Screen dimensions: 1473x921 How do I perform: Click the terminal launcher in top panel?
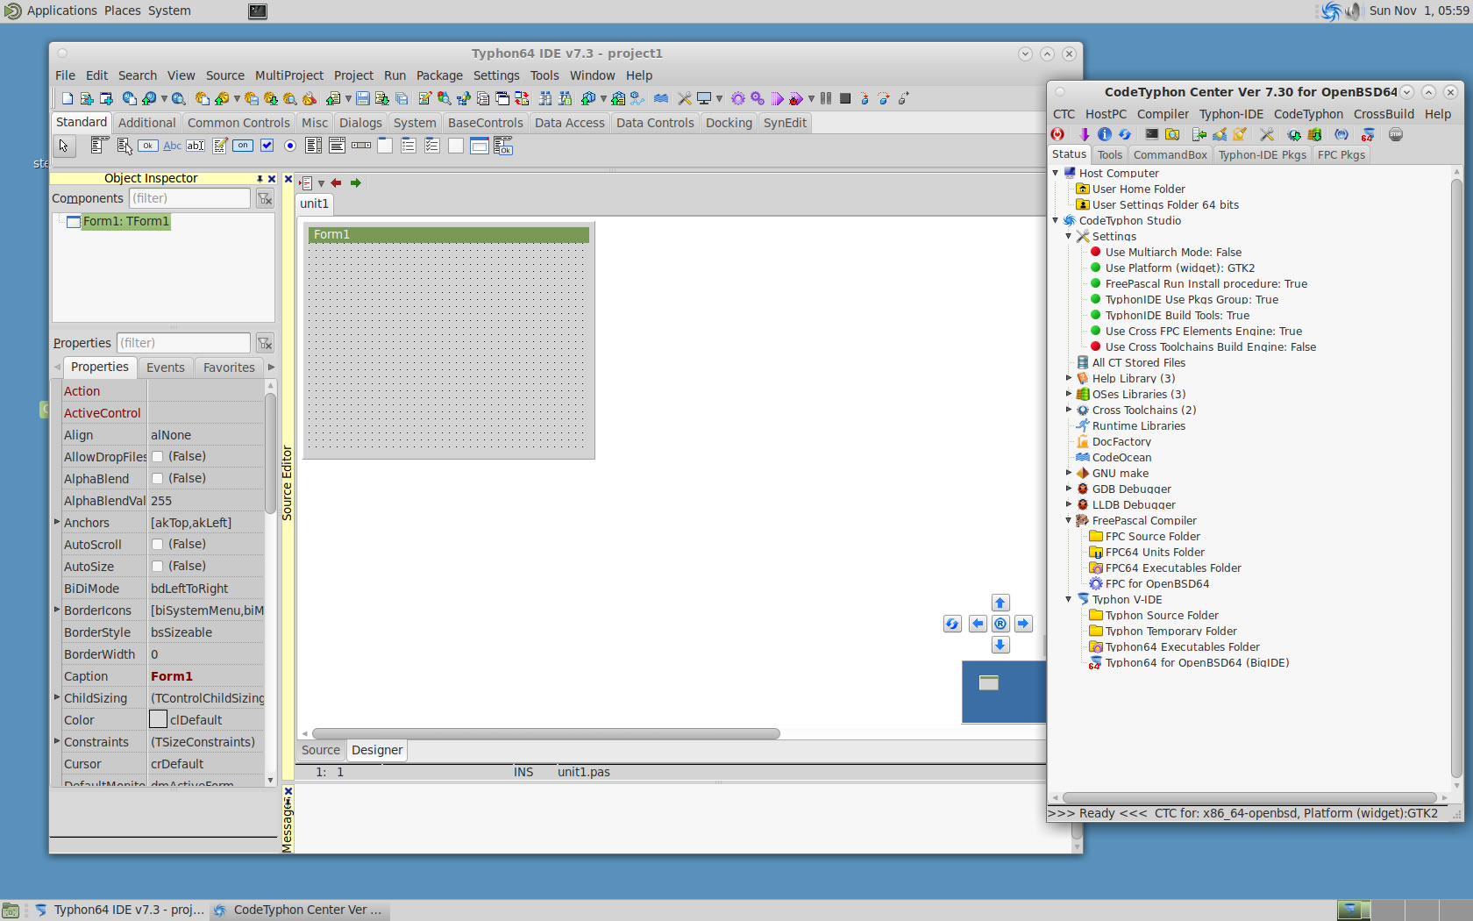coord(258,11)
